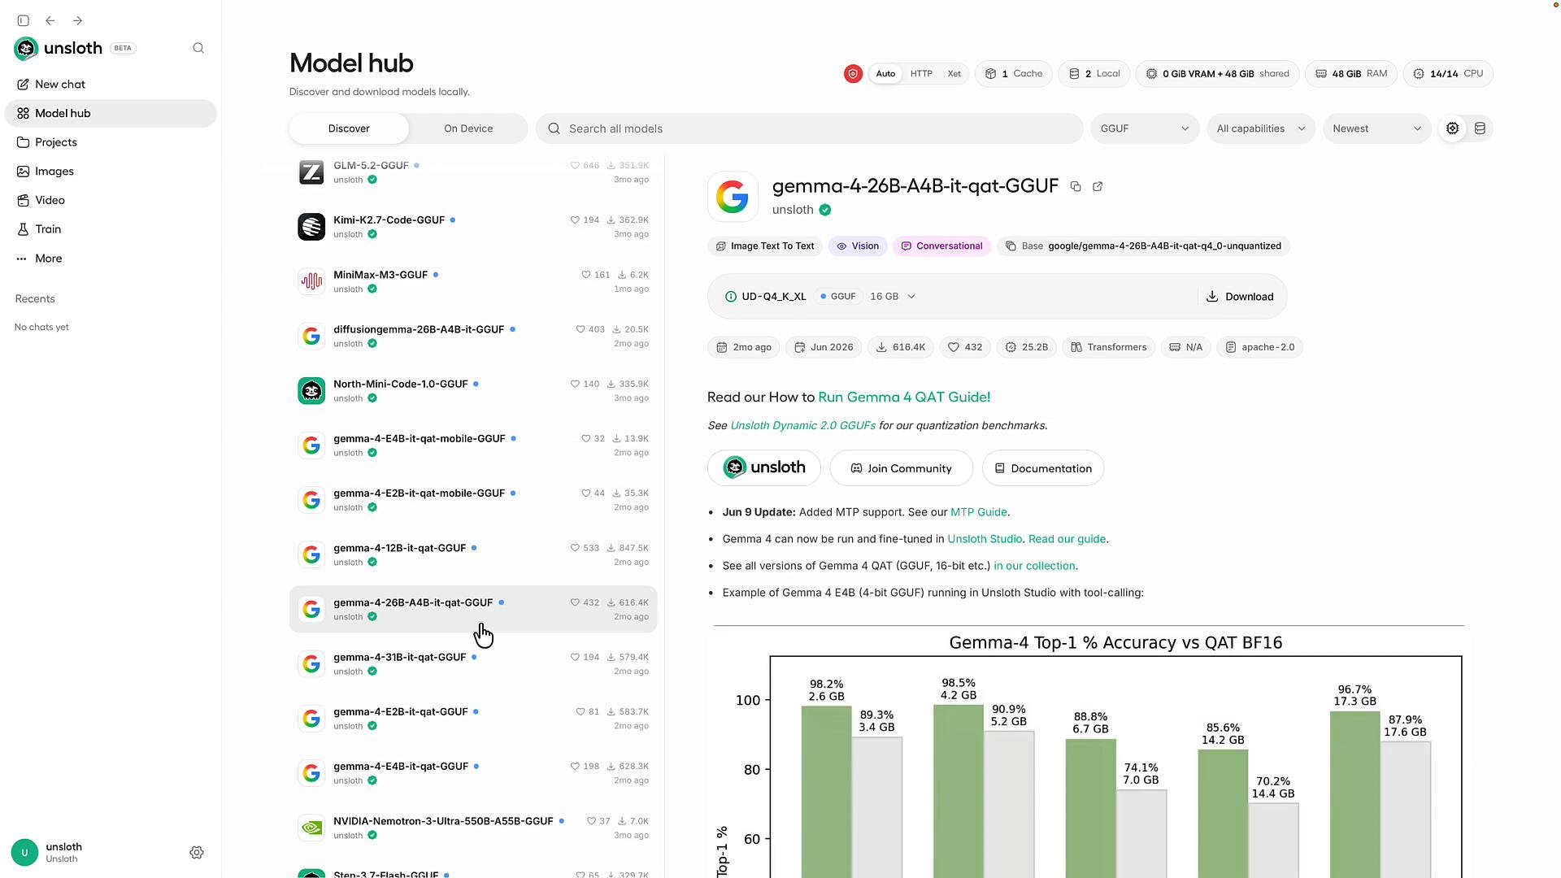Open user settings gear beside unsloth profile
Screen dimensions: 1561x878
[197, 853]
